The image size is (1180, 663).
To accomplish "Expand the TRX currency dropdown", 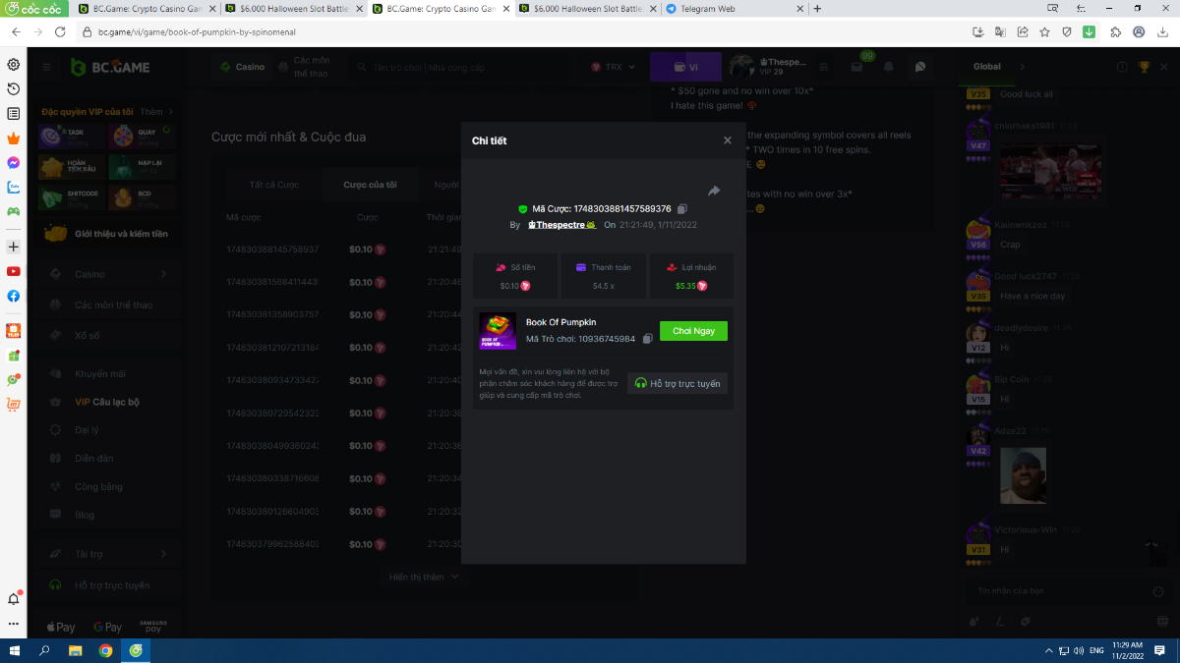I will click(614, 67).
